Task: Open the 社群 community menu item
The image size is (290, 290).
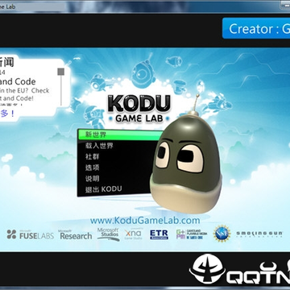Action: 92,156
